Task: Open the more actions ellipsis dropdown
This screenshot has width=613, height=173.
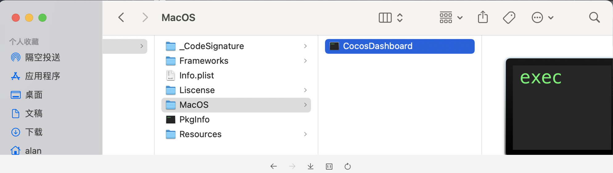Action: click(542, 18)
